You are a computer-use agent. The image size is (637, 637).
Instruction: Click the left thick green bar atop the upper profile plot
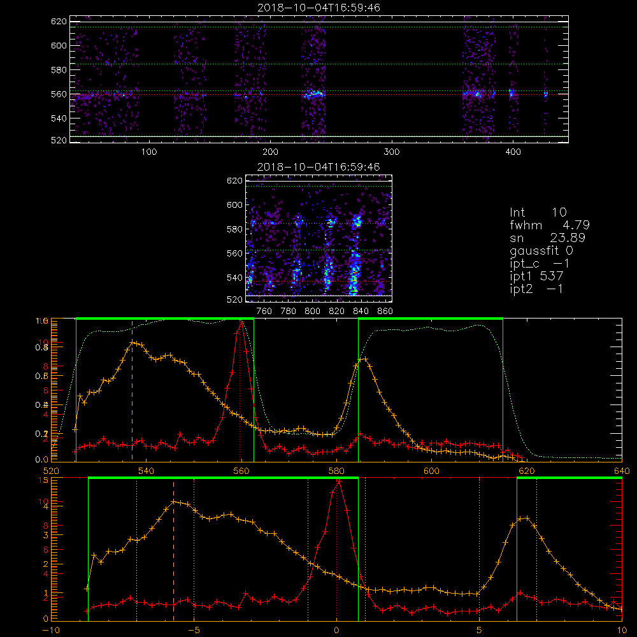(165, 318)
